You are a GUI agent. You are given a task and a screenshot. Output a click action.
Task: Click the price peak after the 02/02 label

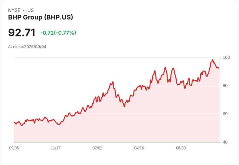[113, 82]
